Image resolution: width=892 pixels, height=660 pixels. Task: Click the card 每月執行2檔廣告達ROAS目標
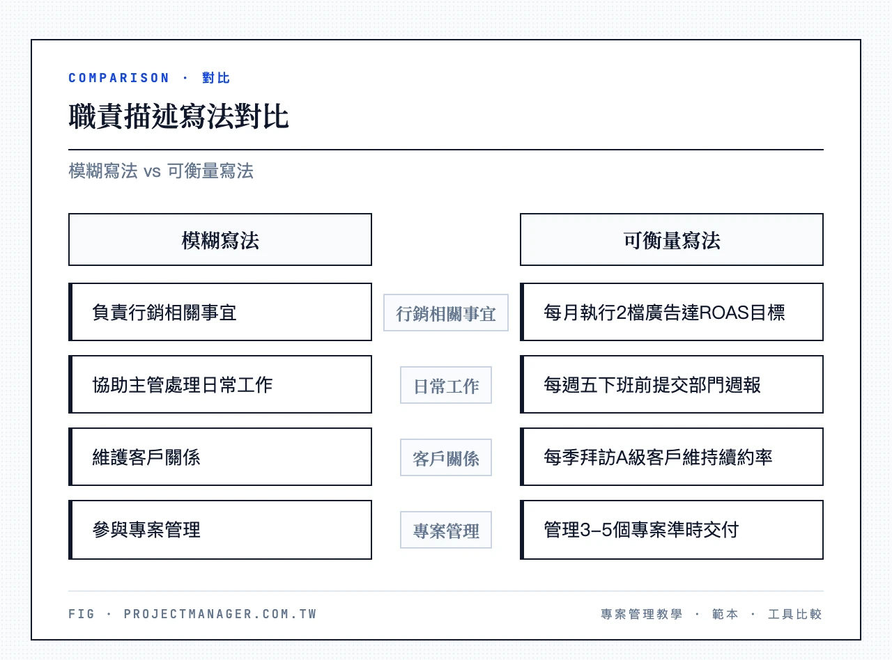(672, 312)
